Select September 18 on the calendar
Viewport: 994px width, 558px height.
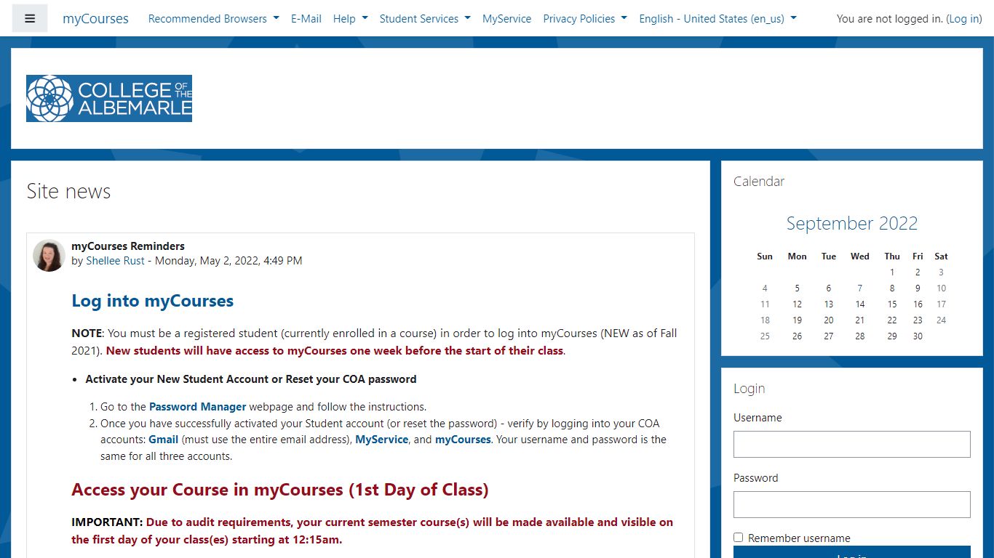tap(765, 320)
